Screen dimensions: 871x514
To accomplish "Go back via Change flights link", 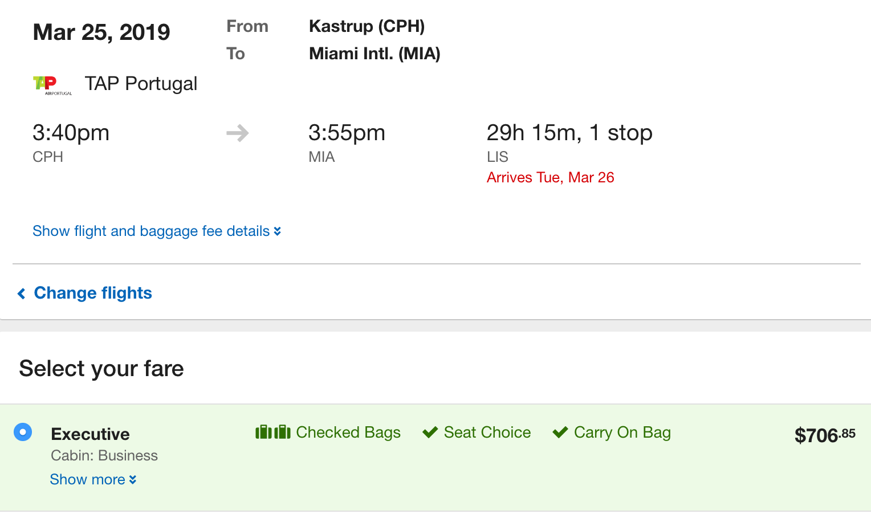I will (93, 293).
